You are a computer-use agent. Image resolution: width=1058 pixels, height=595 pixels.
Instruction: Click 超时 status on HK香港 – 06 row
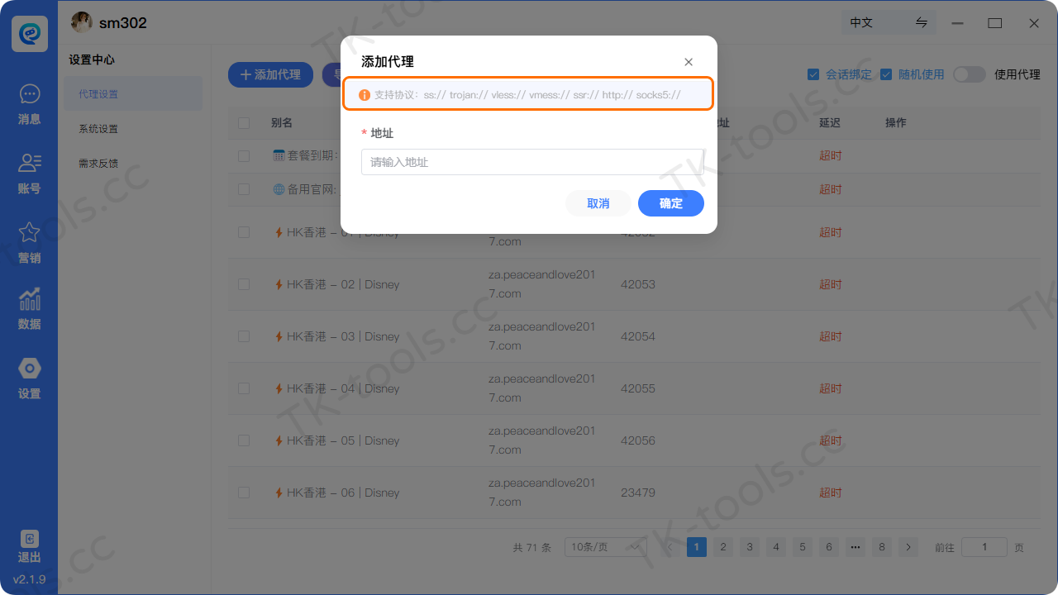[x=831, y=493]
